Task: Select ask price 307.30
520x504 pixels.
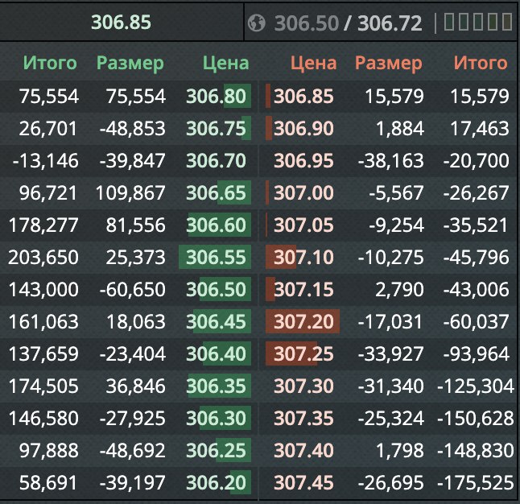Action: (303, 386)
